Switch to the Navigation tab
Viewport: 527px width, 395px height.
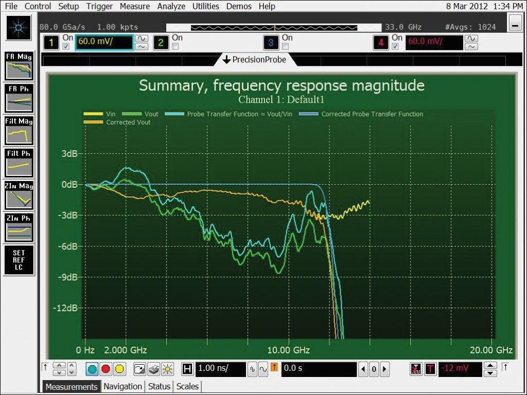click(122, 386)
